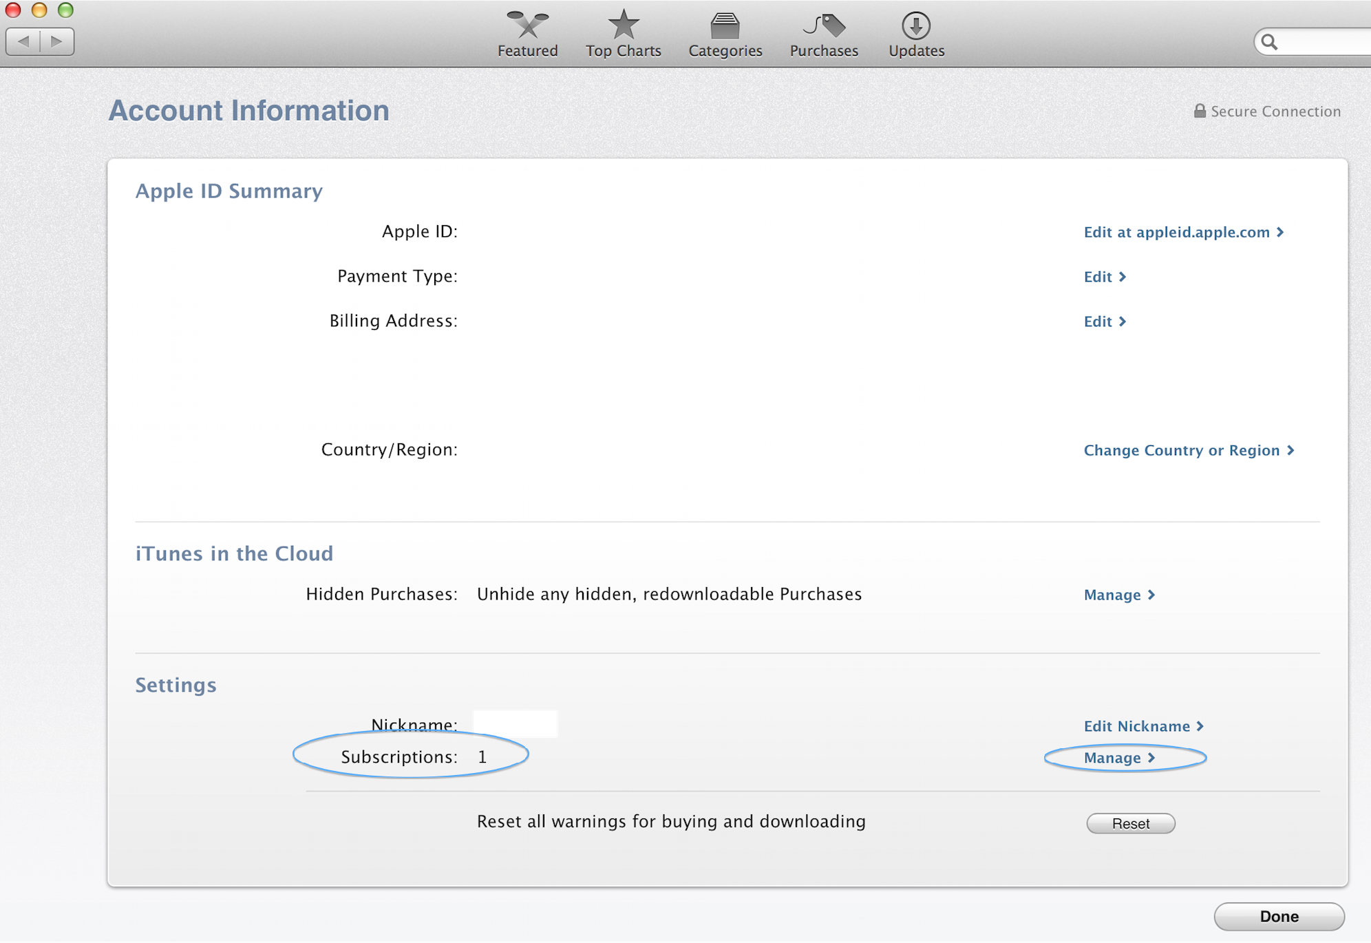Click the forward navigation arrow
Viewport: 1371px width, 943px height.
click(x=57, y=41)
